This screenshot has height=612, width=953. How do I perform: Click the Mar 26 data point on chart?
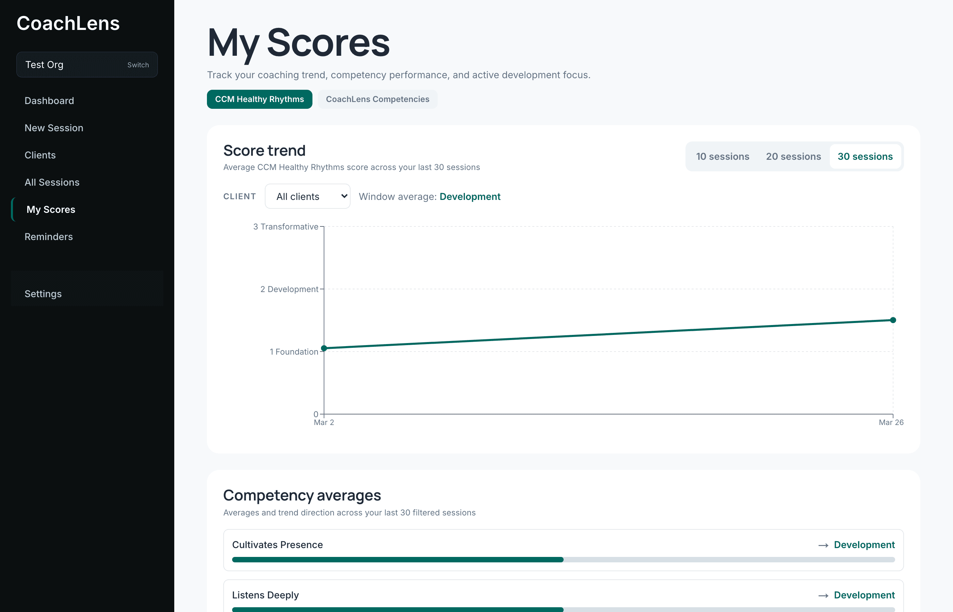(x=893, y=320)
